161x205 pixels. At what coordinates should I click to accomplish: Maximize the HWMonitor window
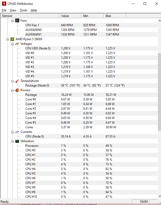coord(145,4)
